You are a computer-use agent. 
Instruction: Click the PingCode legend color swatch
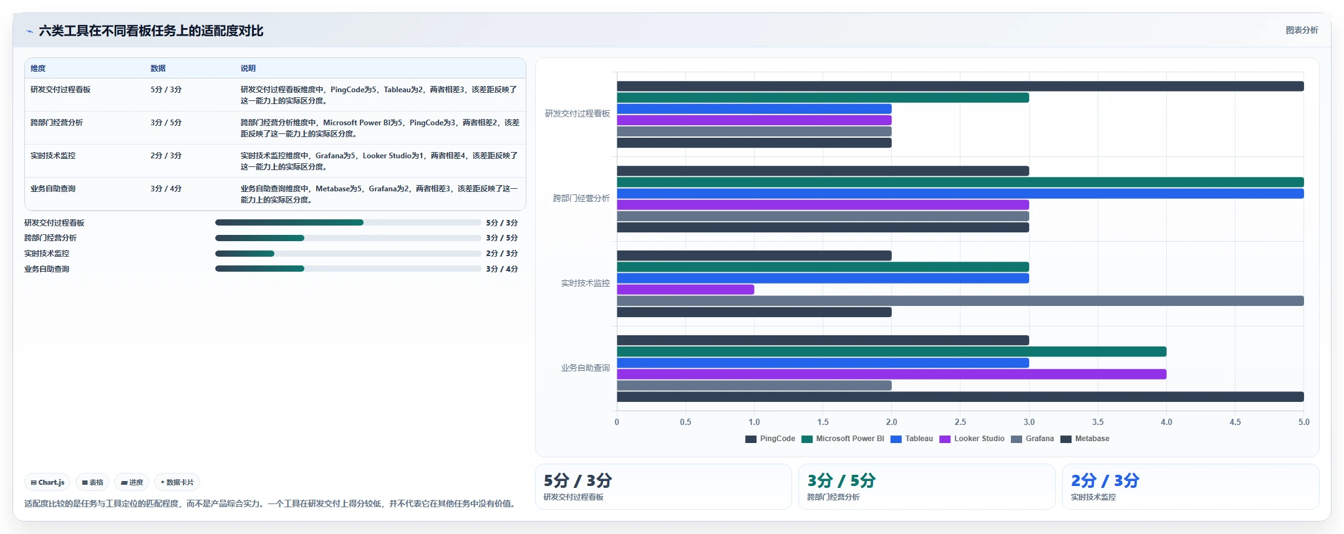click(x=751, y=439)
